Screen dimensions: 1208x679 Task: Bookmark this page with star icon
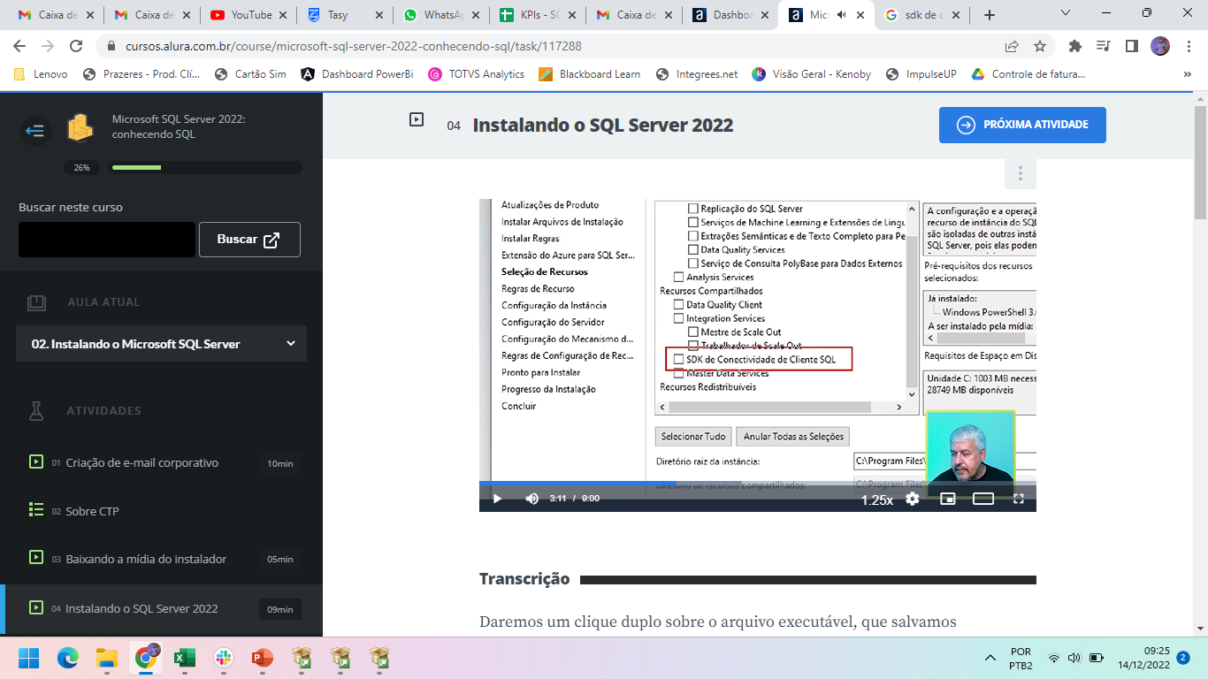coord(1040,46)
